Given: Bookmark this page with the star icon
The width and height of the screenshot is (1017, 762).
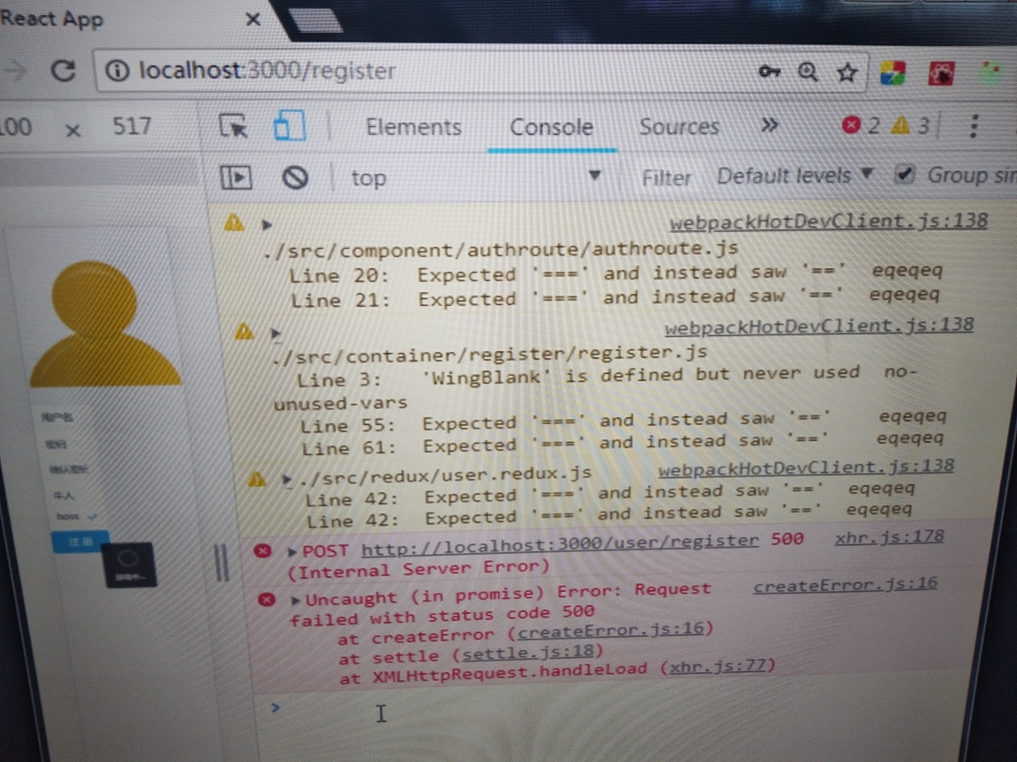Looking at the screenshot, I should point(847,72).
